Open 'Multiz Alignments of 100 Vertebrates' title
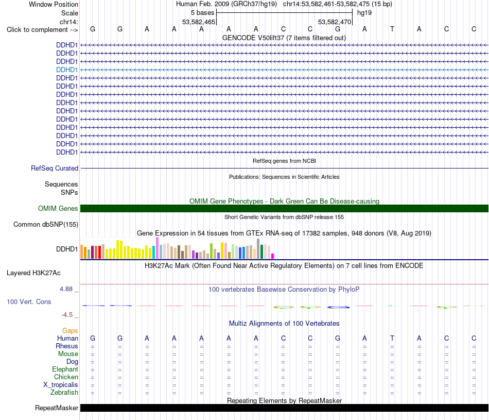This screenshot has width=489, height=420. 284,324
